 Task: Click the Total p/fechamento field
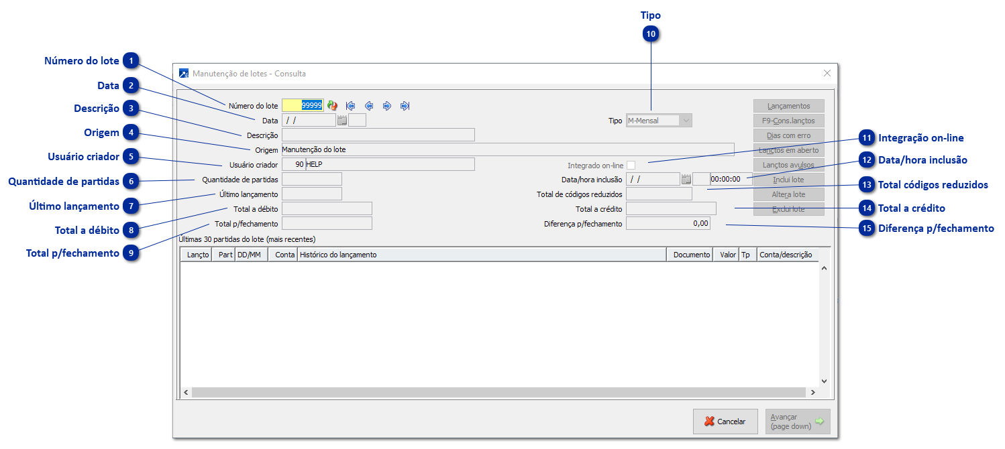pyautogui.click(x=327, y=223)
